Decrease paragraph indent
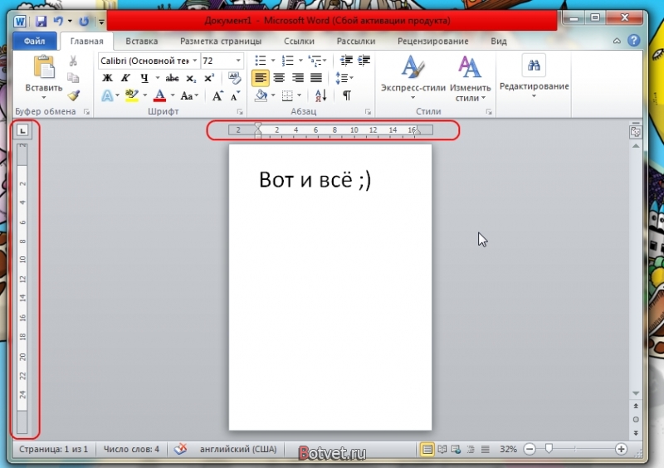664x468 pixels. tap(346, 61)
